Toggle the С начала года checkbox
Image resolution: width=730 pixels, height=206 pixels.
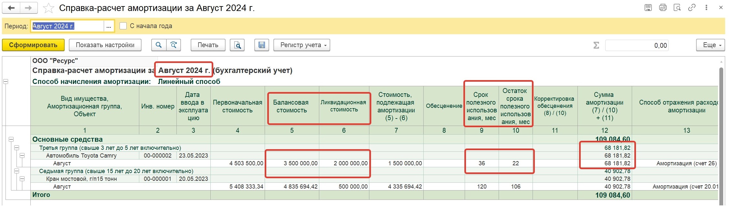(123, 26)
